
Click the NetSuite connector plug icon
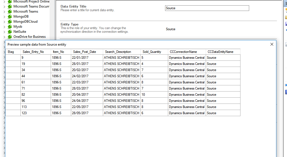10,32
